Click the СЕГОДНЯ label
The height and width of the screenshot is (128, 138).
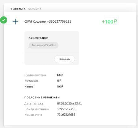[35, 9]
